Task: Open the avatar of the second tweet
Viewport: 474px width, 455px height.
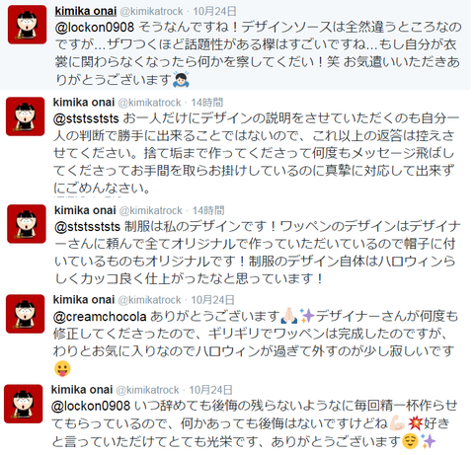Action: [x=25, y=116]
